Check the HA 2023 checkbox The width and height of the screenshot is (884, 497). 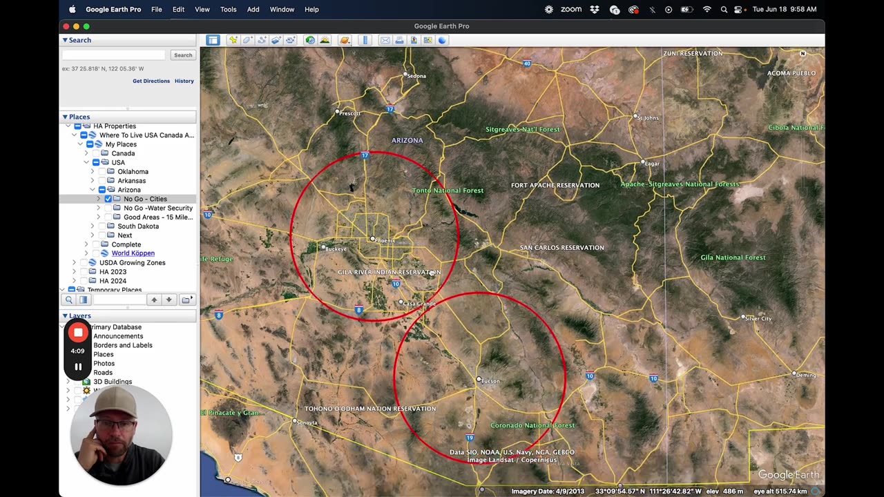tap(83, 272)
